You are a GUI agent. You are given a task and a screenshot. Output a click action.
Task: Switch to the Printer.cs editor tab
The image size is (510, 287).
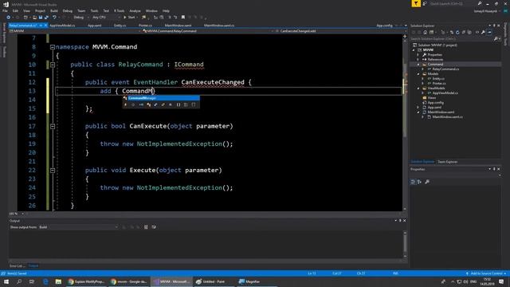145,26
